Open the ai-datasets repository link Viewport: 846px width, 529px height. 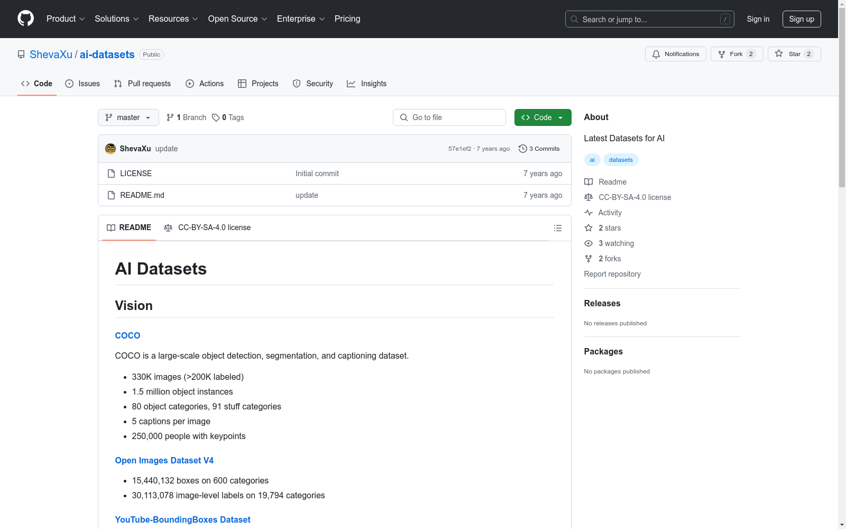pos(107,54)
